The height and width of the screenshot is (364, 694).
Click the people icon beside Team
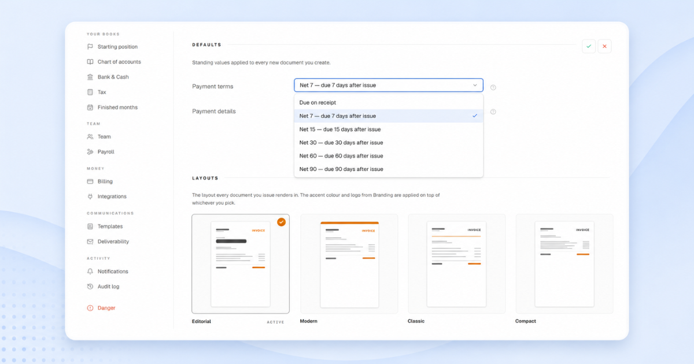click(x=90, y=137)
